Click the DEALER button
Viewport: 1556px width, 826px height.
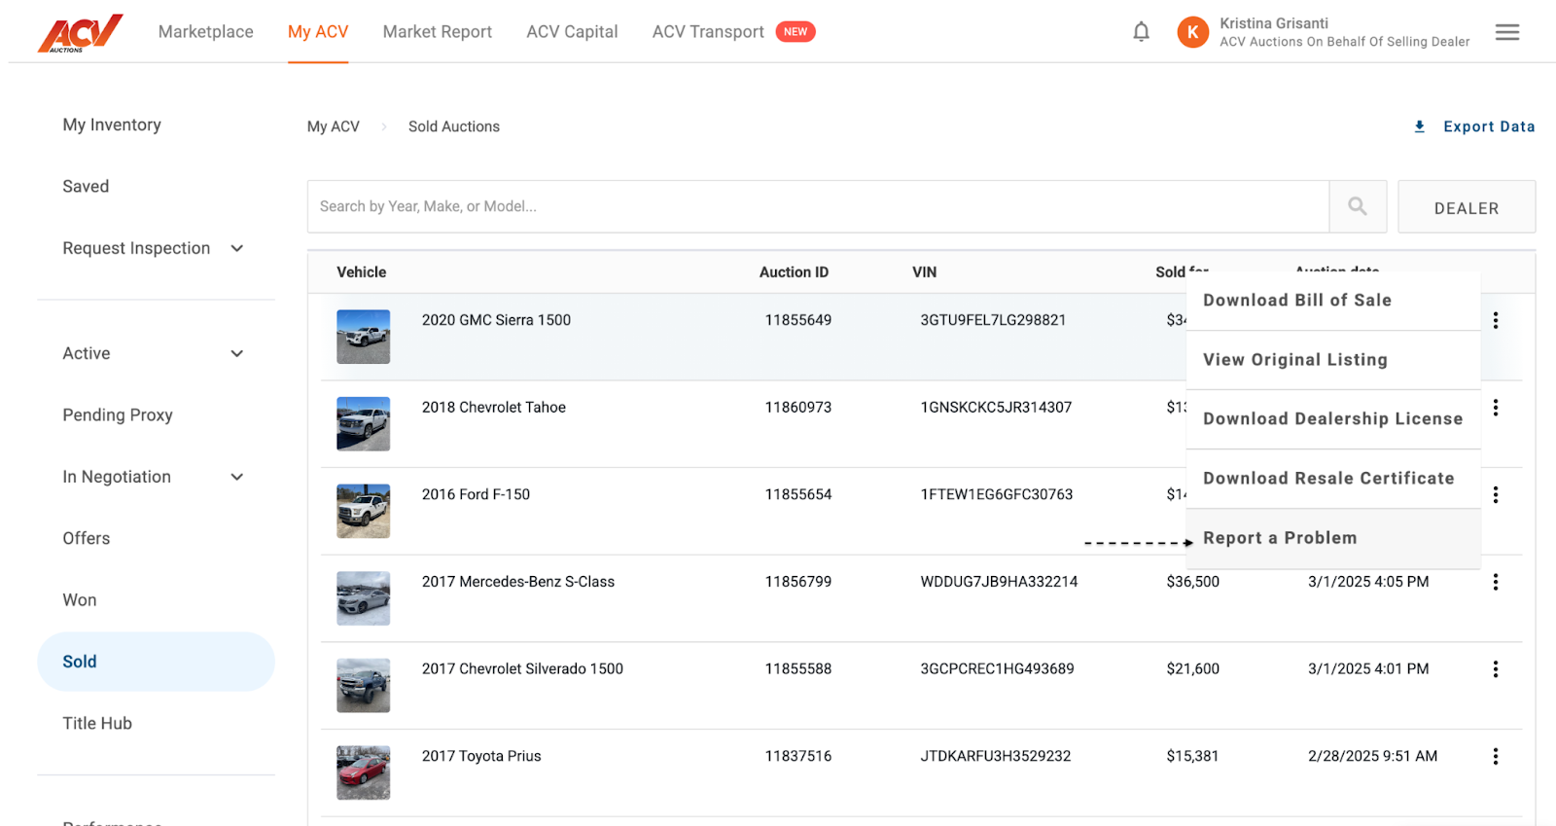click(x=1467, y=207)
